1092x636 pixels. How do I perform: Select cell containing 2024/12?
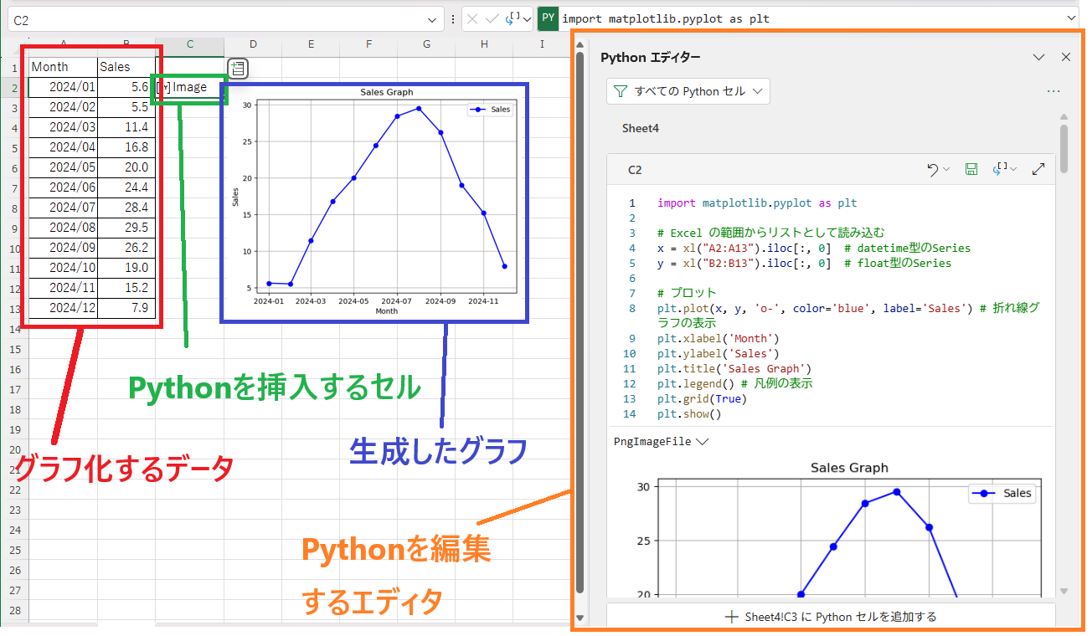[x=63, y=308]
